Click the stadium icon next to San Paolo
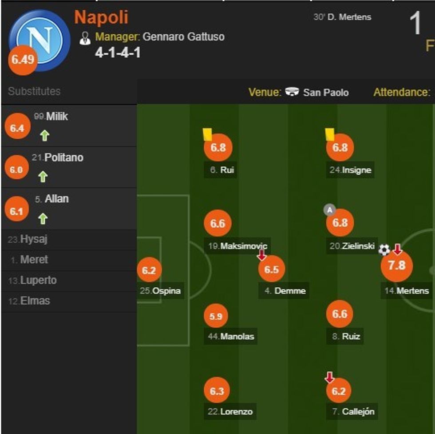Screen dimensions: 435x434 pos(292,92)
